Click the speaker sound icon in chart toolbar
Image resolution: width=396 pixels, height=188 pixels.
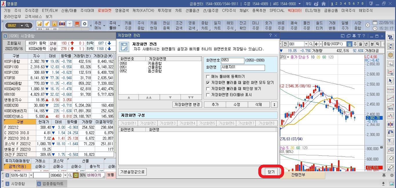317,44
